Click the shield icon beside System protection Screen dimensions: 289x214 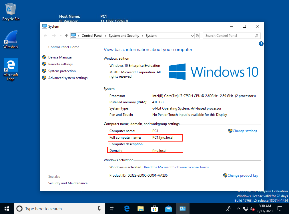click(x=44, y=71)
